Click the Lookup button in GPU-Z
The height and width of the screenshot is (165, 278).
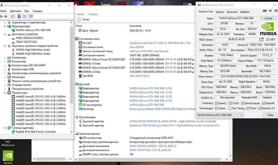pos(268,18)
